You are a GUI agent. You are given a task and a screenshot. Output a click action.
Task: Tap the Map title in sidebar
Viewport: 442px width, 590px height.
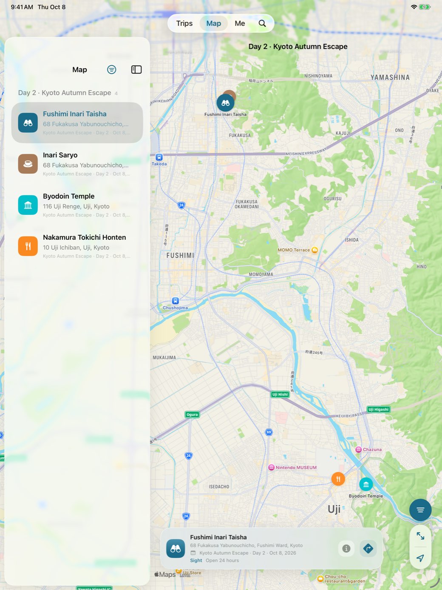click(79, 70)
